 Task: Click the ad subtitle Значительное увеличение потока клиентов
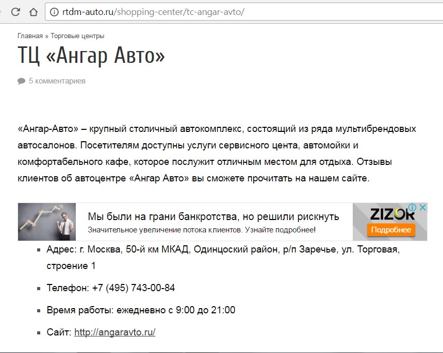coord(202,230)
